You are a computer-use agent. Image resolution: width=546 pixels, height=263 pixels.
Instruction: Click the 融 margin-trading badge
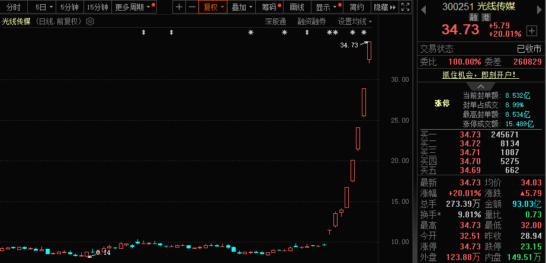pyautogui.click(x=474, y=17)
